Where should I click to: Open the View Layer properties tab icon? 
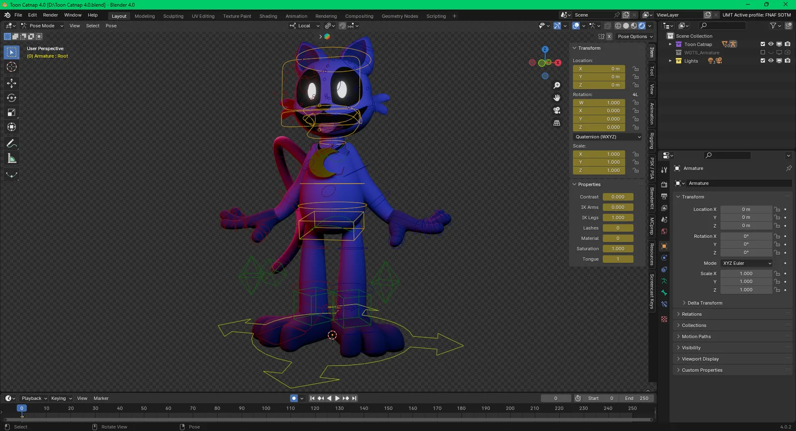pos(664,208)
